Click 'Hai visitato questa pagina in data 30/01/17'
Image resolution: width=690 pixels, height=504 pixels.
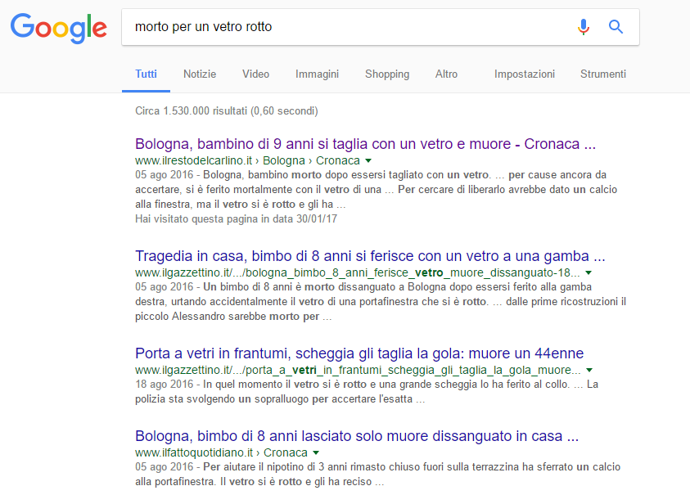236,218
